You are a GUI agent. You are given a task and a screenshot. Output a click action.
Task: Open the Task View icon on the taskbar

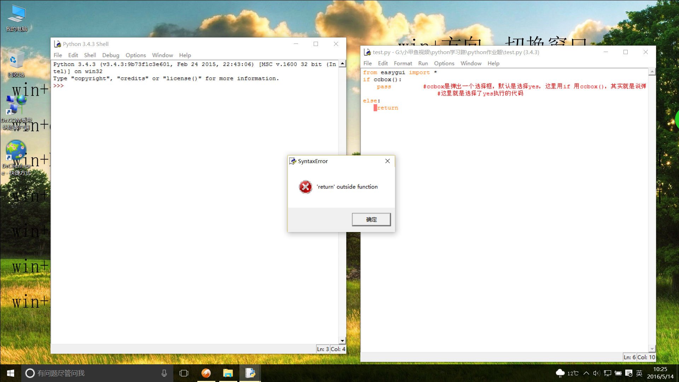pos(184,373)
